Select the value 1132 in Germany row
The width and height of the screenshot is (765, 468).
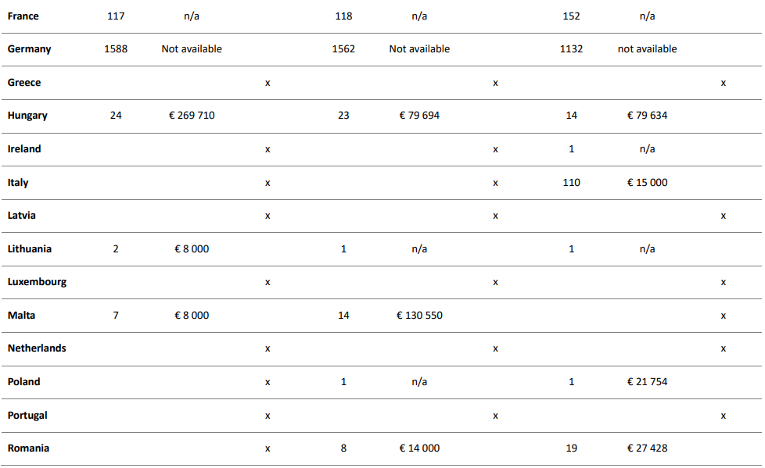point(572,49)
